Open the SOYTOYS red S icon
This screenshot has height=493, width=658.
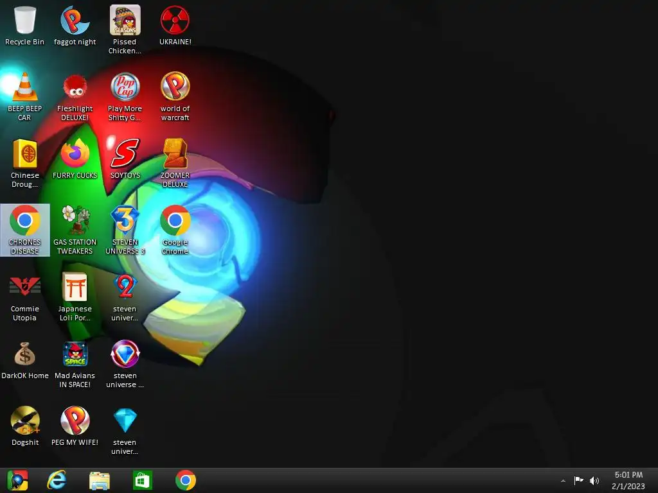tap(125, 153)
